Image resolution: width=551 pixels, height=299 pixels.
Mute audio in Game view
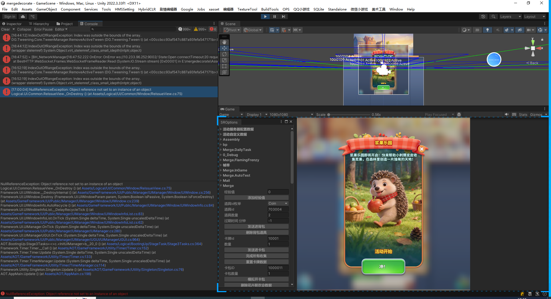click(x=506, y=115)
